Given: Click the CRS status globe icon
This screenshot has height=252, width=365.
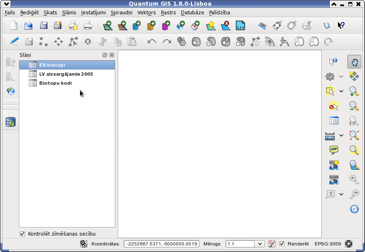Looking at the screenshot, I should (349, 244).
